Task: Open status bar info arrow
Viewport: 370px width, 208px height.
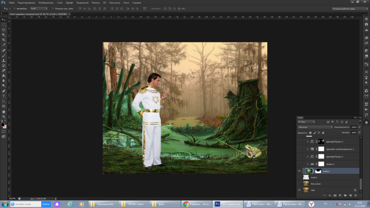Action: pos(56,199)
